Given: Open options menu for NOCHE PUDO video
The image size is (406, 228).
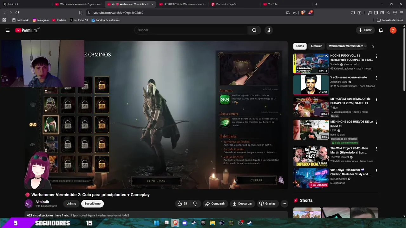Looking at the screenshot, I should (377, 56).
